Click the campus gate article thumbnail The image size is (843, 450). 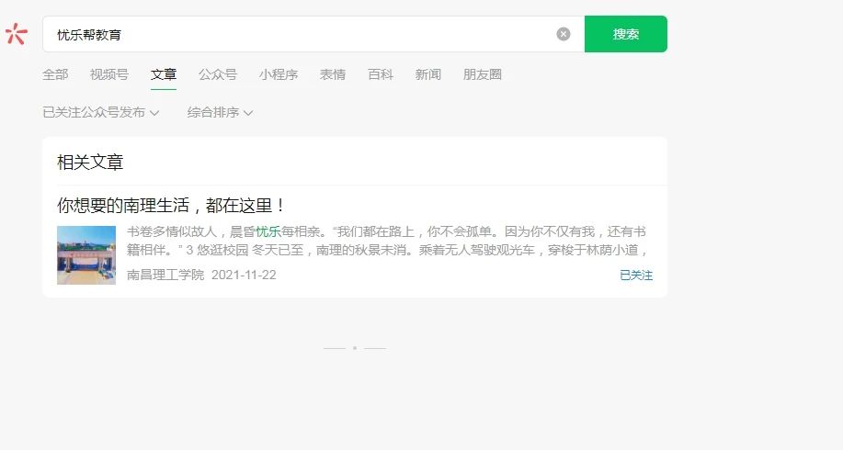[86, 255]
